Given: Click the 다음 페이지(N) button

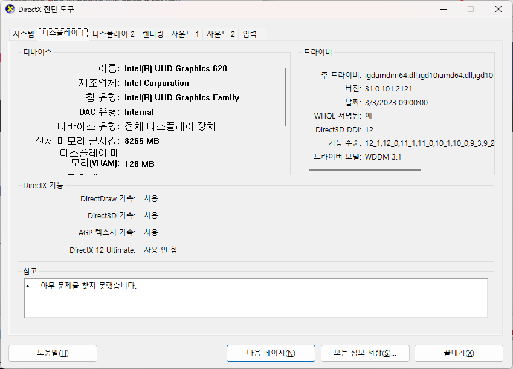Looking at the screenshot, I should tap(271, 353).
